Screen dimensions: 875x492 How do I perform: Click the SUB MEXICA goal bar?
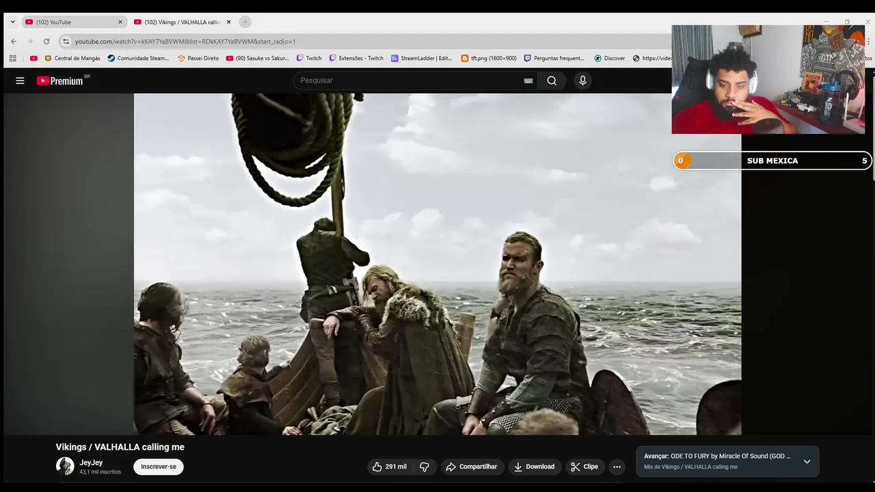pyautogui.click(x=772, y=161)
